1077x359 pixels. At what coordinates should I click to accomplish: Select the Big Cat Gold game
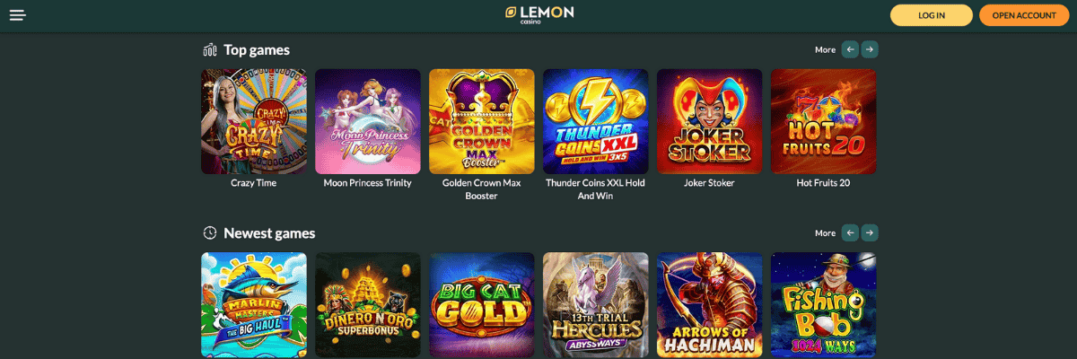coord(481,305)
